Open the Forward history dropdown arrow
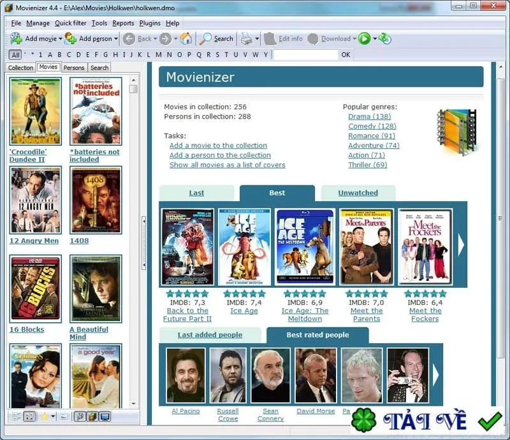Screen dimensions: 510x440 click(176, 39)
